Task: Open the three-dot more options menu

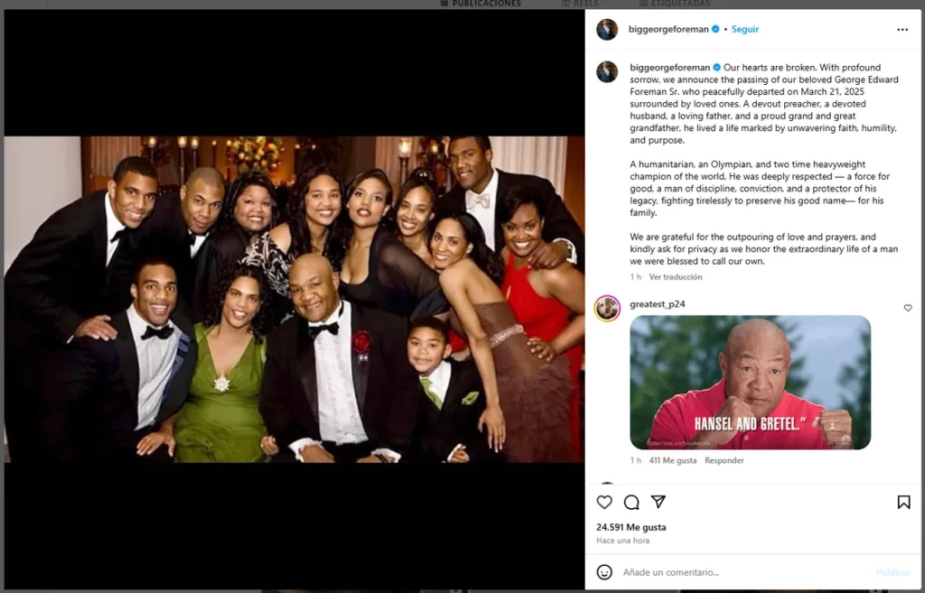Action: 902,30
